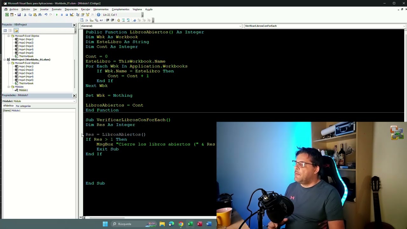Click the List Properties/Methods edit icon

(81, 20)
